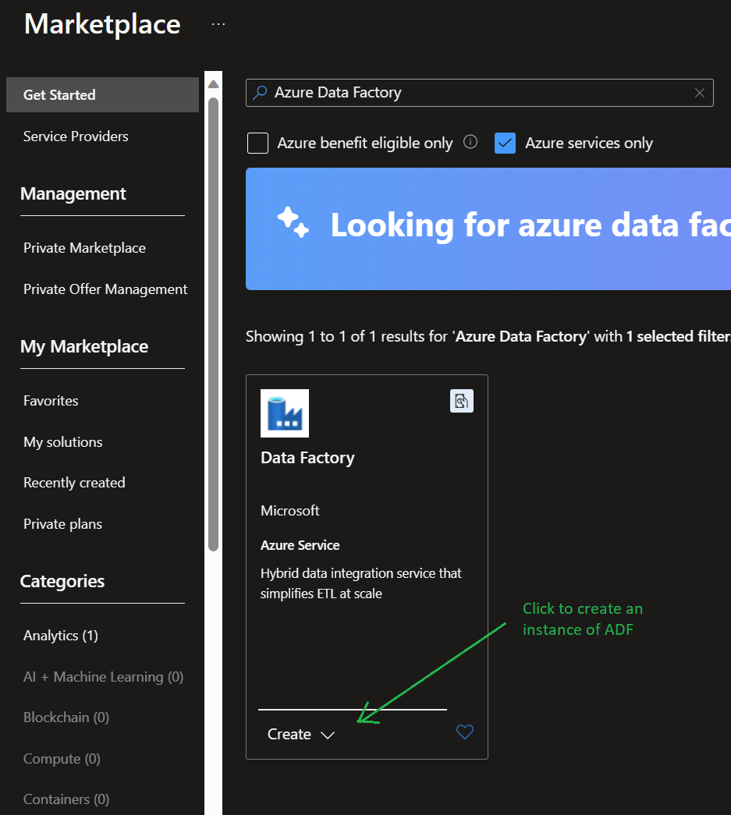Expand the Create dropdown arrow

[x=327, y=734]
